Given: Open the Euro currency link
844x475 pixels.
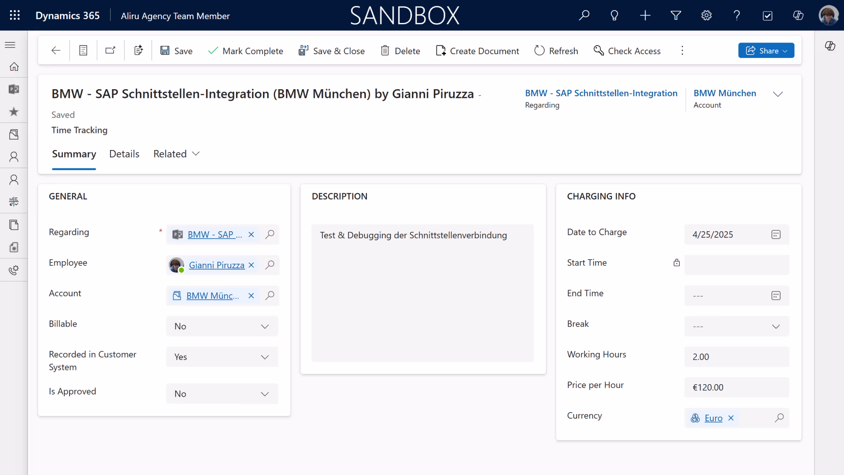Looking at the screenshot, I should click(x=713, y=418).
